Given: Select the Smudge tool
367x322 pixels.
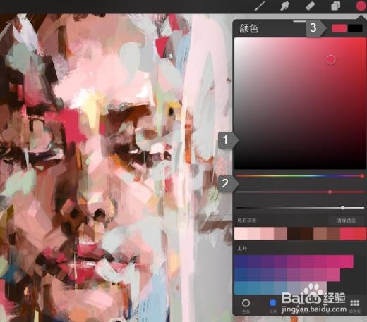Looking at the screenshot, I should (284, 6).
